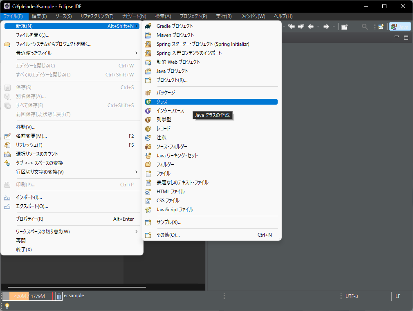Click the Open Perspective toolbar icon
Screen dimensions: 413x311
pyautogui.click(x=381, y=27)
